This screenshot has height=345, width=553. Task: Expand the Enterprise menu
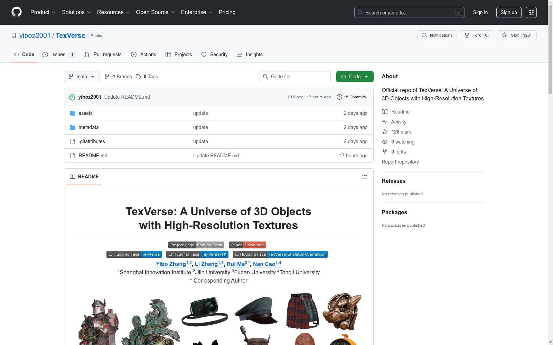197,12
